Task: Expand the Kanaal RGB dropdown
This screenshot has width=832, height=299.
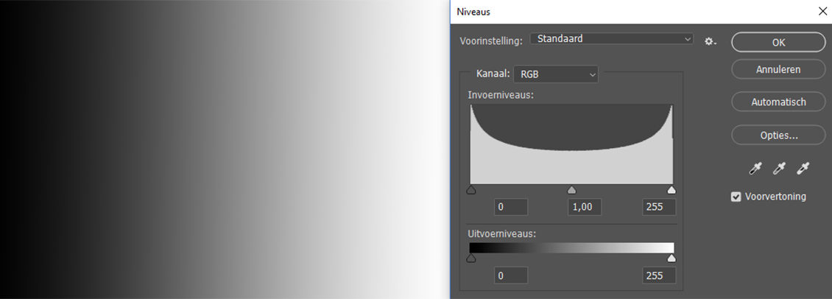Action: [556, 74]
